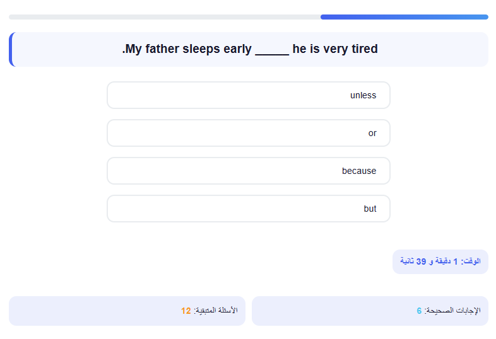Click the gray unfilled part of progress bar
This screenshot has height=339, width=496.
[x=165, y=17]
